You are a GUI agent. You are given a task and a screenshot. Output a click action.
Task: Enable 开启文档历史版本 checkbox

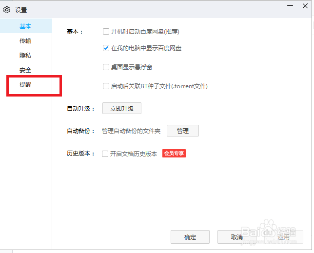(105, 154)
